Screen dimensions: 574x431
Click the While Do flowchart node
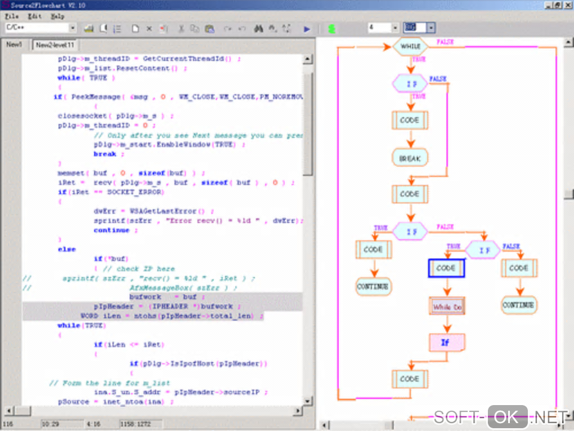tap(447, 306)
